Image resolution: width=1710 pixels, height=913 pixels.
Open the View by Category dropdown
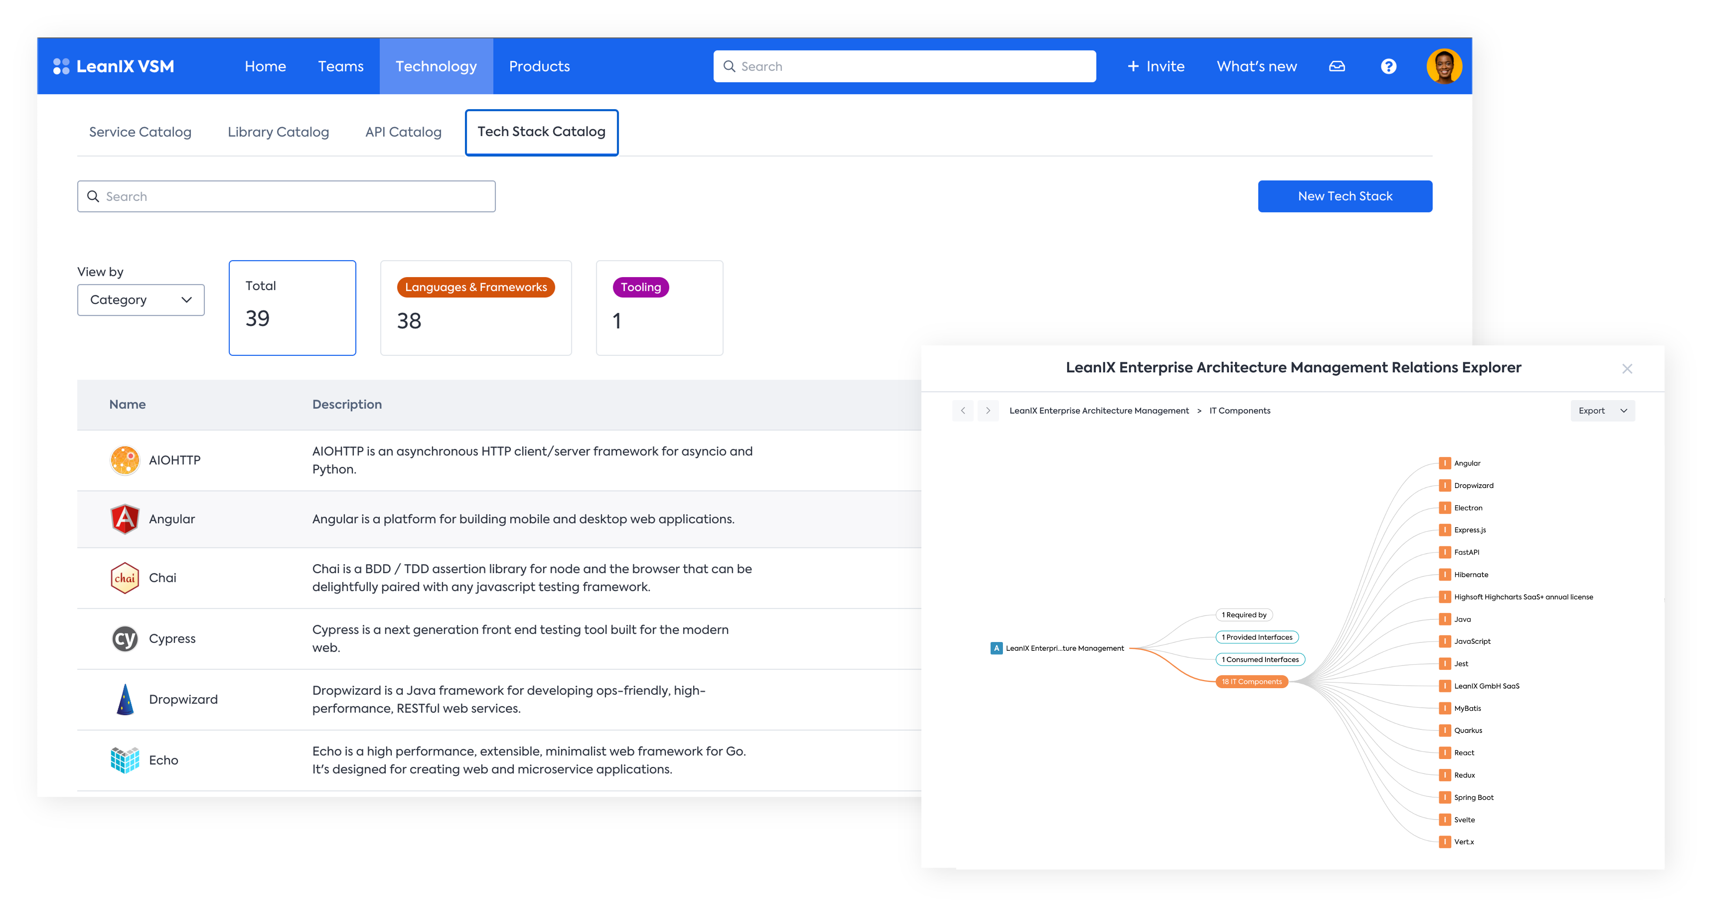141,300
